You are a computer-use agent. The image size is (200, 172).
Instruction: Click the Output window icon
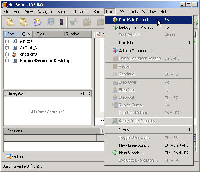(8, 156)
